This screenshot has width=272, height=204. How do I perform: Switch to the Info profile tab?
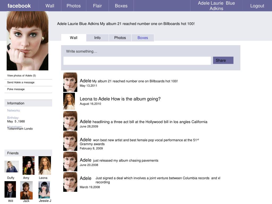(97, 38)
